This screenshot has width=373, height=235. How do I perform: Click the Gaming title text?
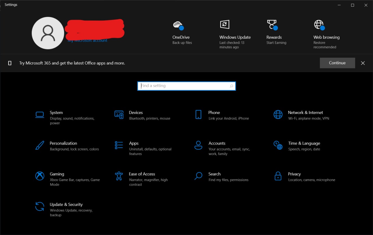[57, 174]
